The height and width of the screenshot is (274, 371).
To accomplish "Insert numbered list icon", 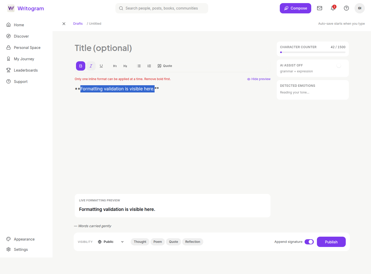I will click(x=149, y=66).
